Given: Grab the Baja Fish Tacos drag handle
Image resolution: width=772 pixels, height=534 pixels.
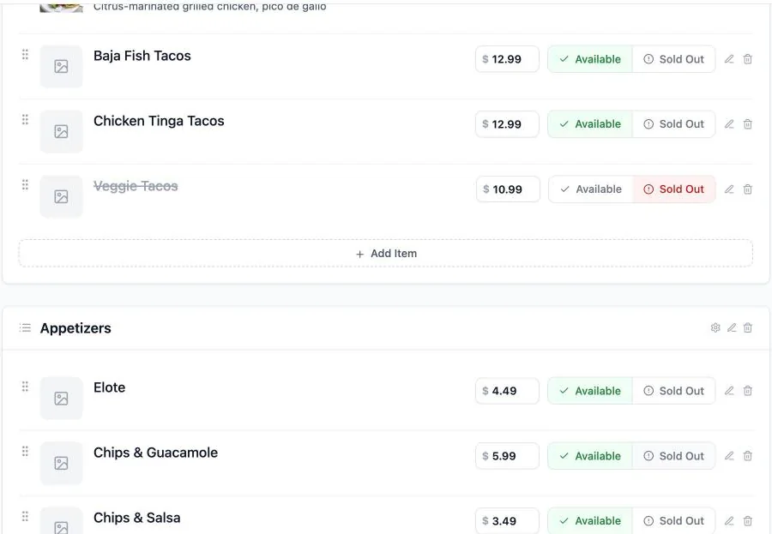Looking at the screenshot, I should pyautogui.click(x=25, y=55).
